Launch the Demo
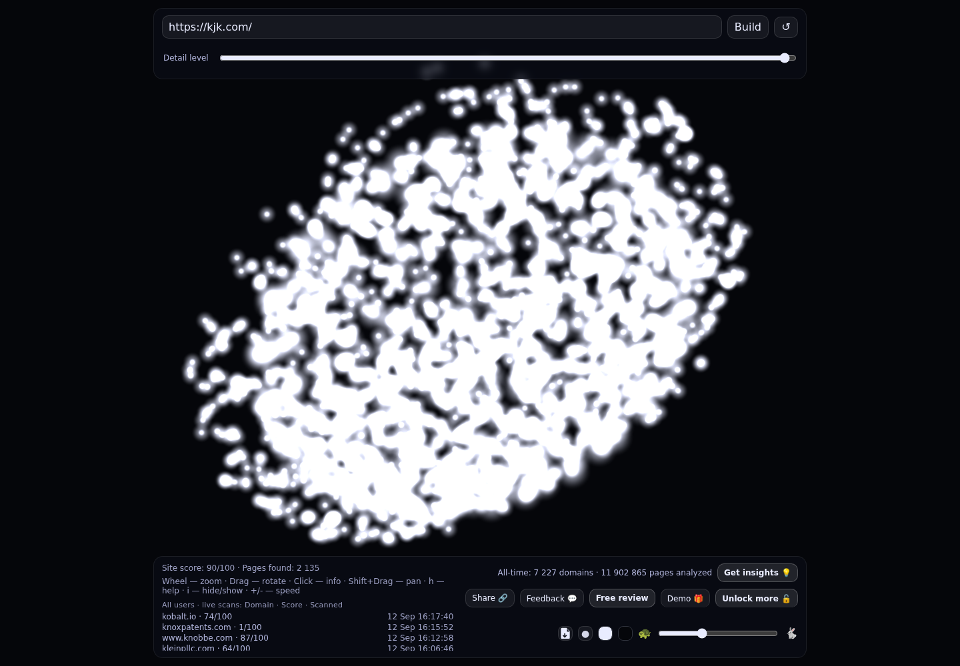This screenshot has width=960, height=666. (685, 598)
